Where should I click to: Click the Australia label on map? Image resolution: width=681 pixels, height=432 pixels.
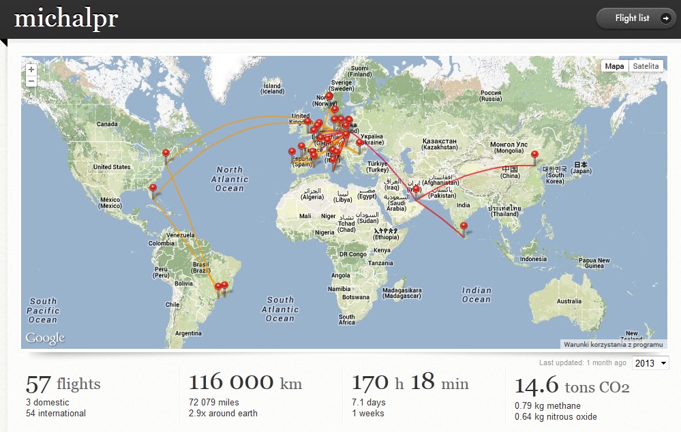point(569,301)
